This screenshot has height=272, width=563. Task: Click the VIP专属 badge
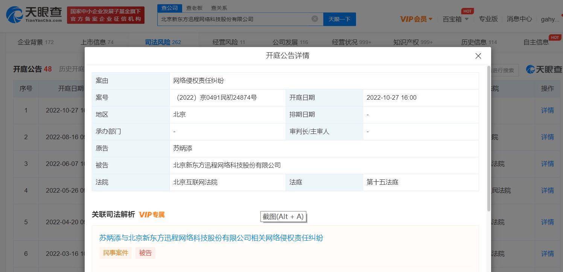152,214
